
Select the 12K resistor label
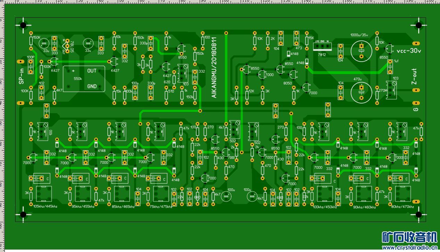tap(252, 91)
